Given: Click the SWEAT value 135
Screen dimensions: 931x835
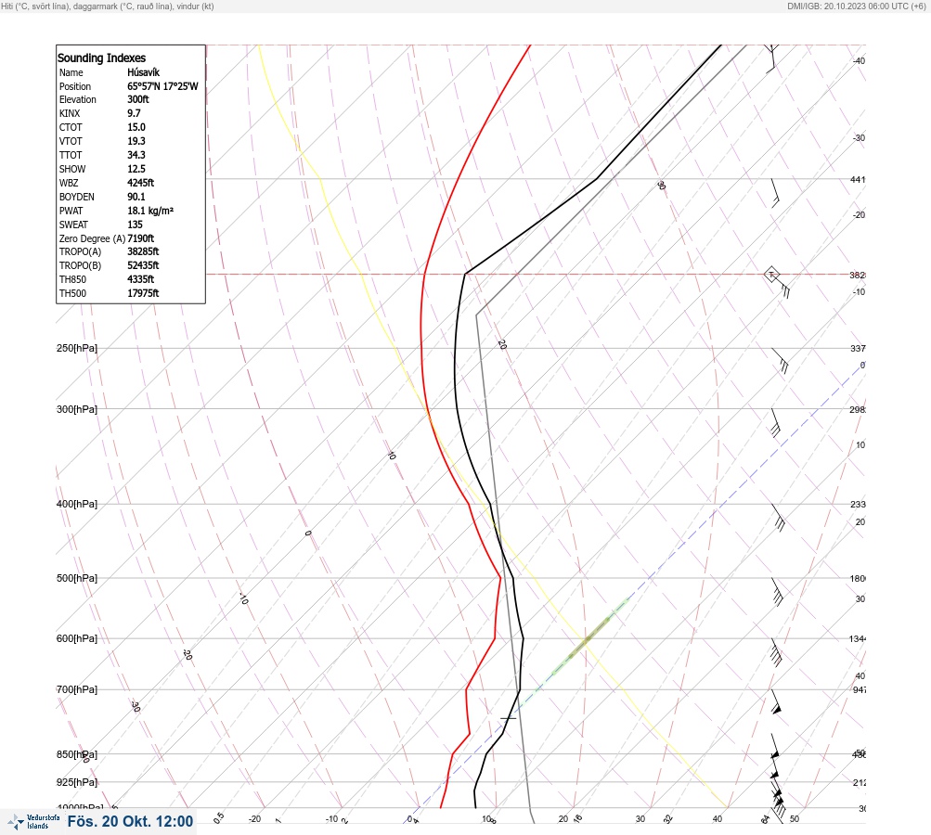Looking at the screenshot, I should [135, 225].
